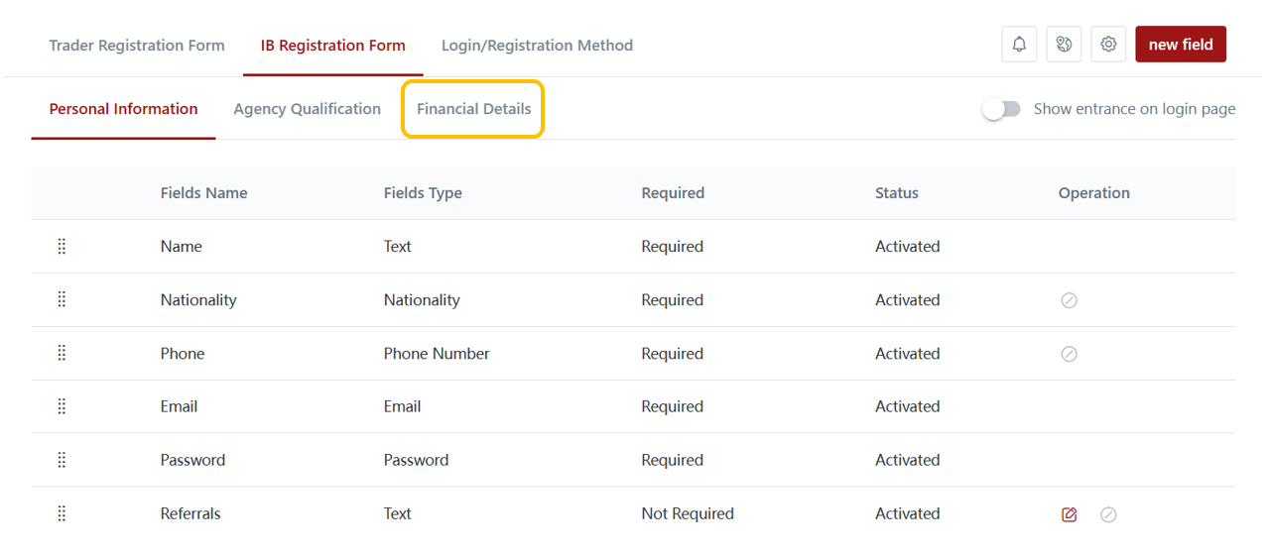
Task: Click the IB Registration Form tab
Action: coord(332,46)
